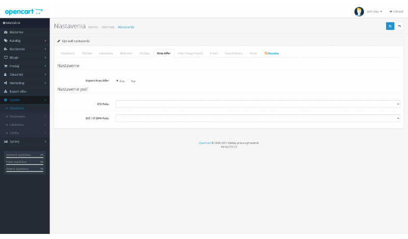Viewport: 408px width, 239px height.
Task: Click the Správy chart icon
Action: 6,141
